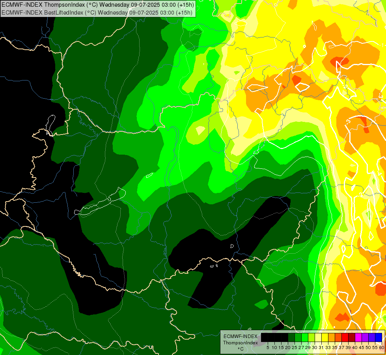Click legend tick value 31

(x=321, y=348)
